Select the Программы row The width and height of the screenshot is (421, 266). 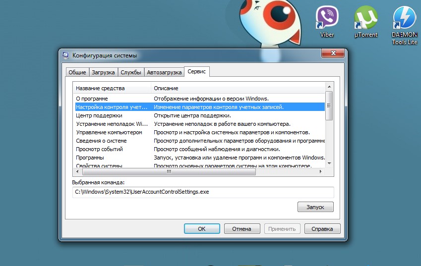[x=200, y=158]
